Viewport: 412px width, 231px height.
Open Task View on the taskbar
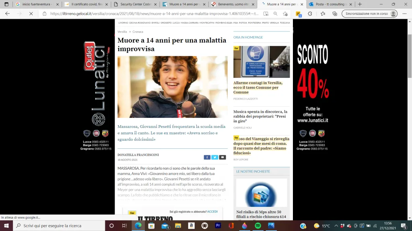coord(125,225)
